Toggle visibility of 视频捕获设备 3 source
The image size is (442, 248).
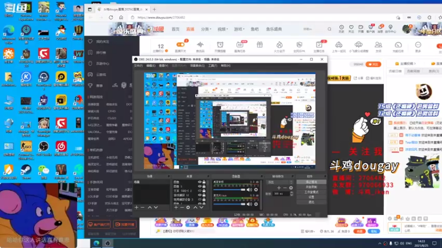199,200
